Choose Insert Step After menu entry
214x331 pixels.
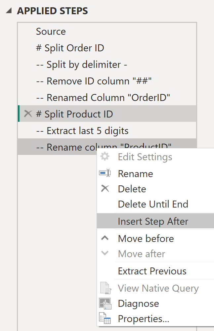153,221
